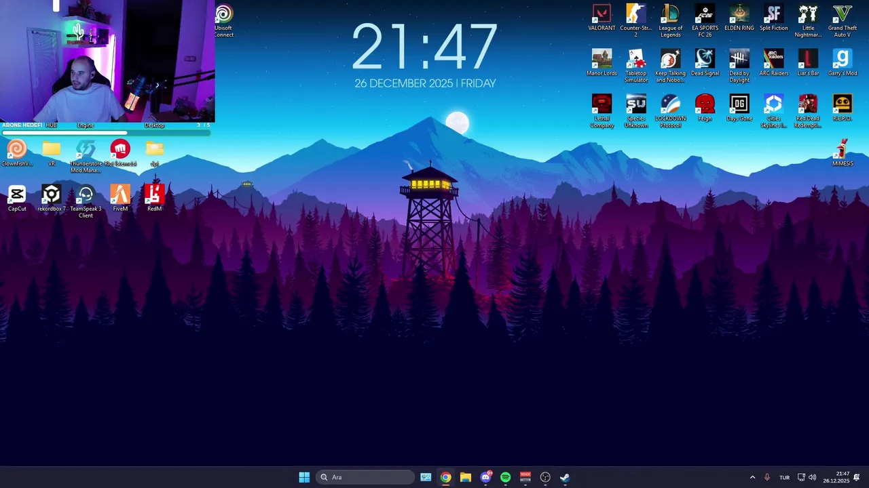
Task: Open Steam from the taskbar
Action: tap(565, 477)
